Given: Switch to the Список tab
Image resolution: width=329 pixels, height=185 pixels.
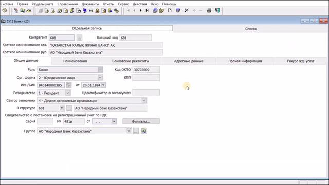Looking at the screenshot, I should 251,29.
